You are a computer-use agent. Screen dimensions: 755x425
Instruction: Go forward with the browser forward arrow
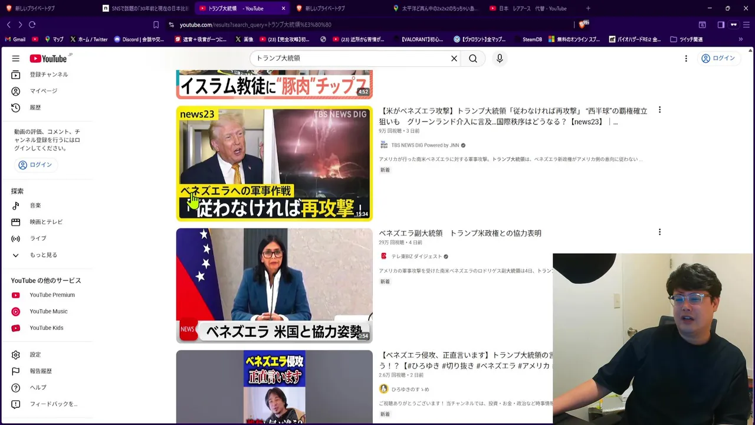(x=20, y=25)
